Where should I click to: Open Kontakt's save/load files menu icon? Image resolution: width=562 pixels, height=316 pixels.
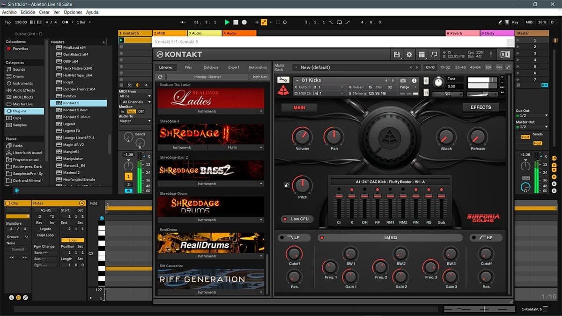click(397, 55)
